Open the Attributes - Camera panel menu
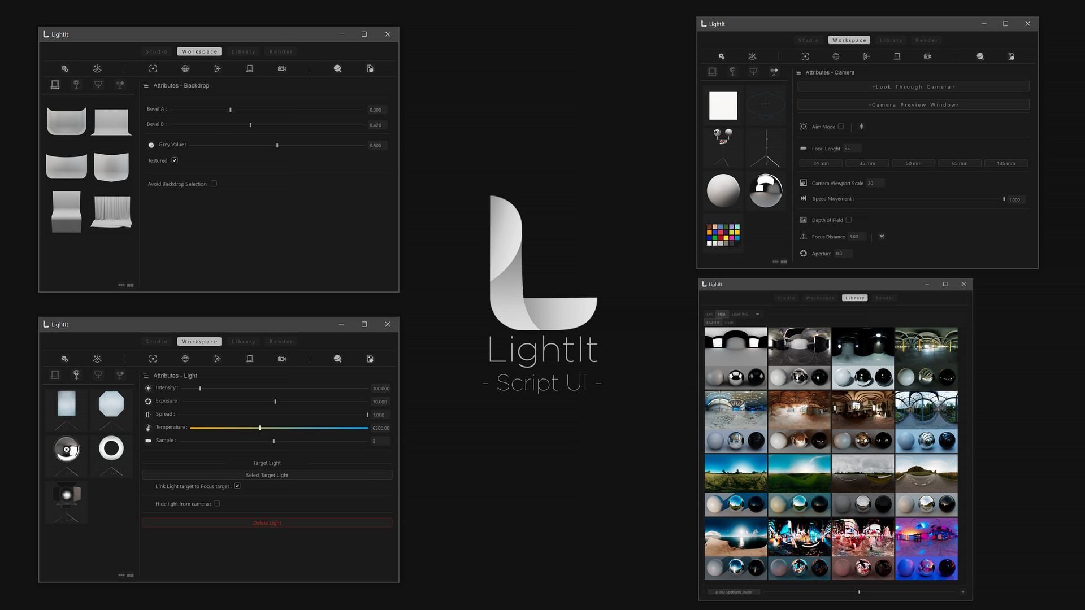The image size is (1085, 610). click(798, 72)
